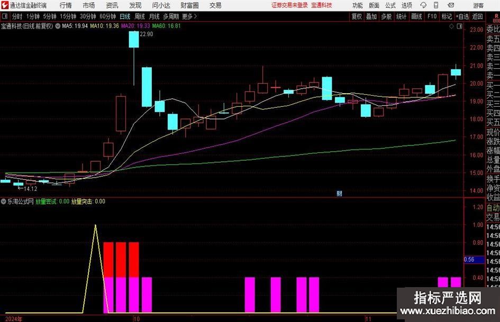Select the 日线 daily period
The width and height of the screenshot is (500, 322).
(125, 16)
